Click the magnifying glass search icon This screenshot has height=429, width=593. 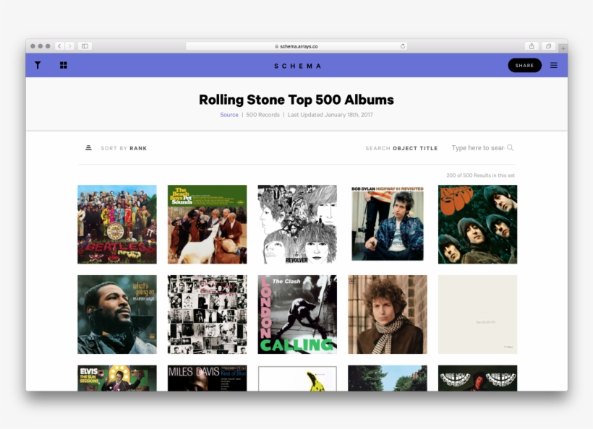pyautogui.click(x=510, y=147)
